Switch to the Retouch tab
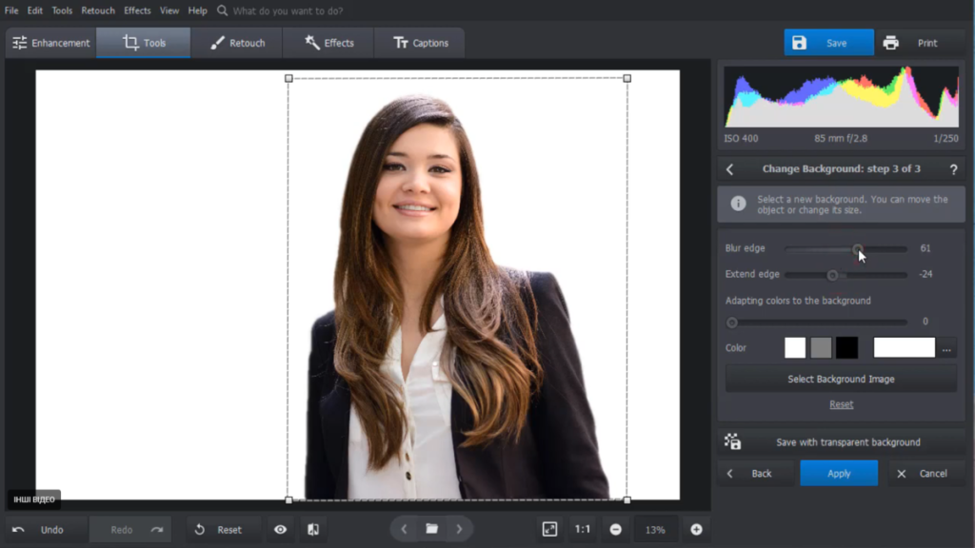 coord(237,42)
